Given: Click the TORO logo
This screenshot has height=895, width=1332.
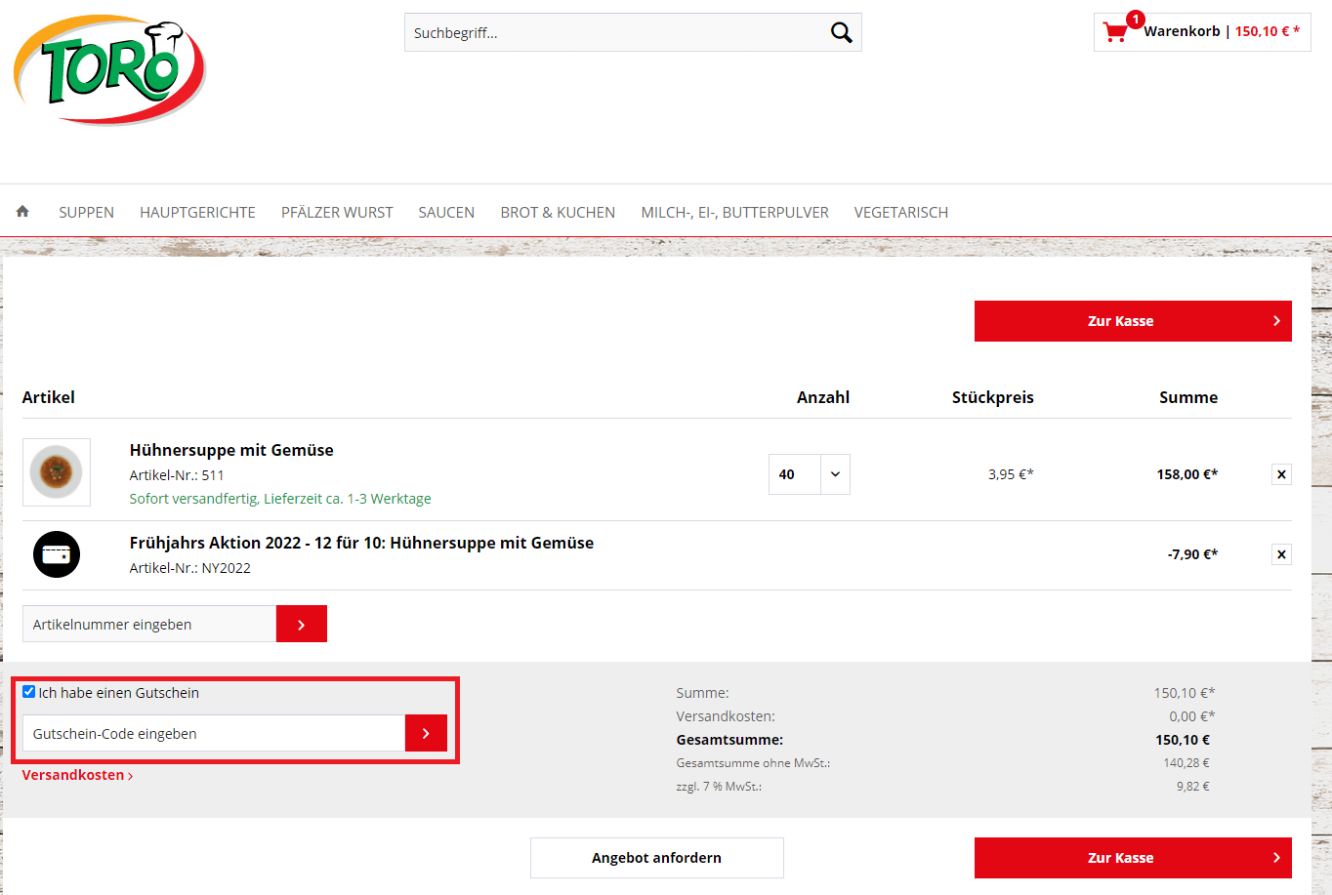Looking at the screenshot, I should pyautogui.click(x=109, y=69).
